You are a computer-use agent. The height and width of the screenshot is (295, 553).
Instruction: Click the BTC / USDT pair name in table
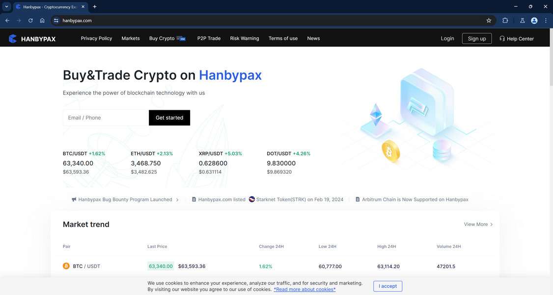click(x=86, y=266)
